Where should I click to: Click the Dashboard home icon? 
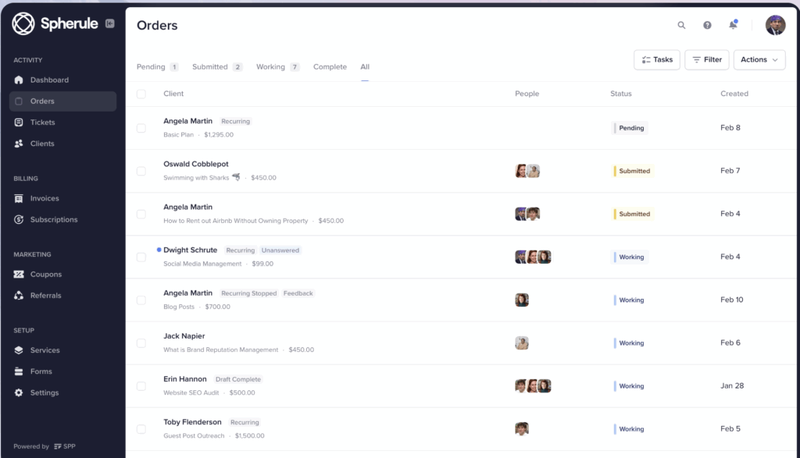(x=19, y=80)
